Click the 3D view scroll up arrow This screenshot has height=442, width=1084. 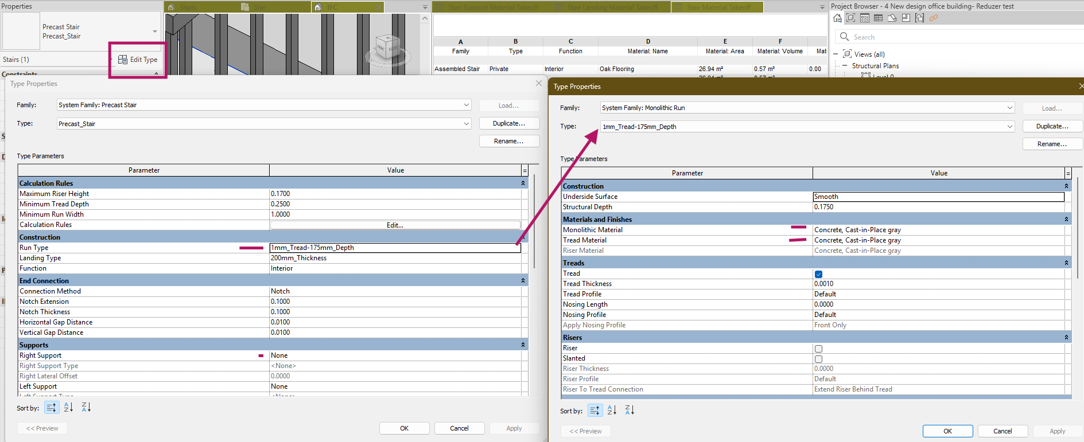coord(425,18)
